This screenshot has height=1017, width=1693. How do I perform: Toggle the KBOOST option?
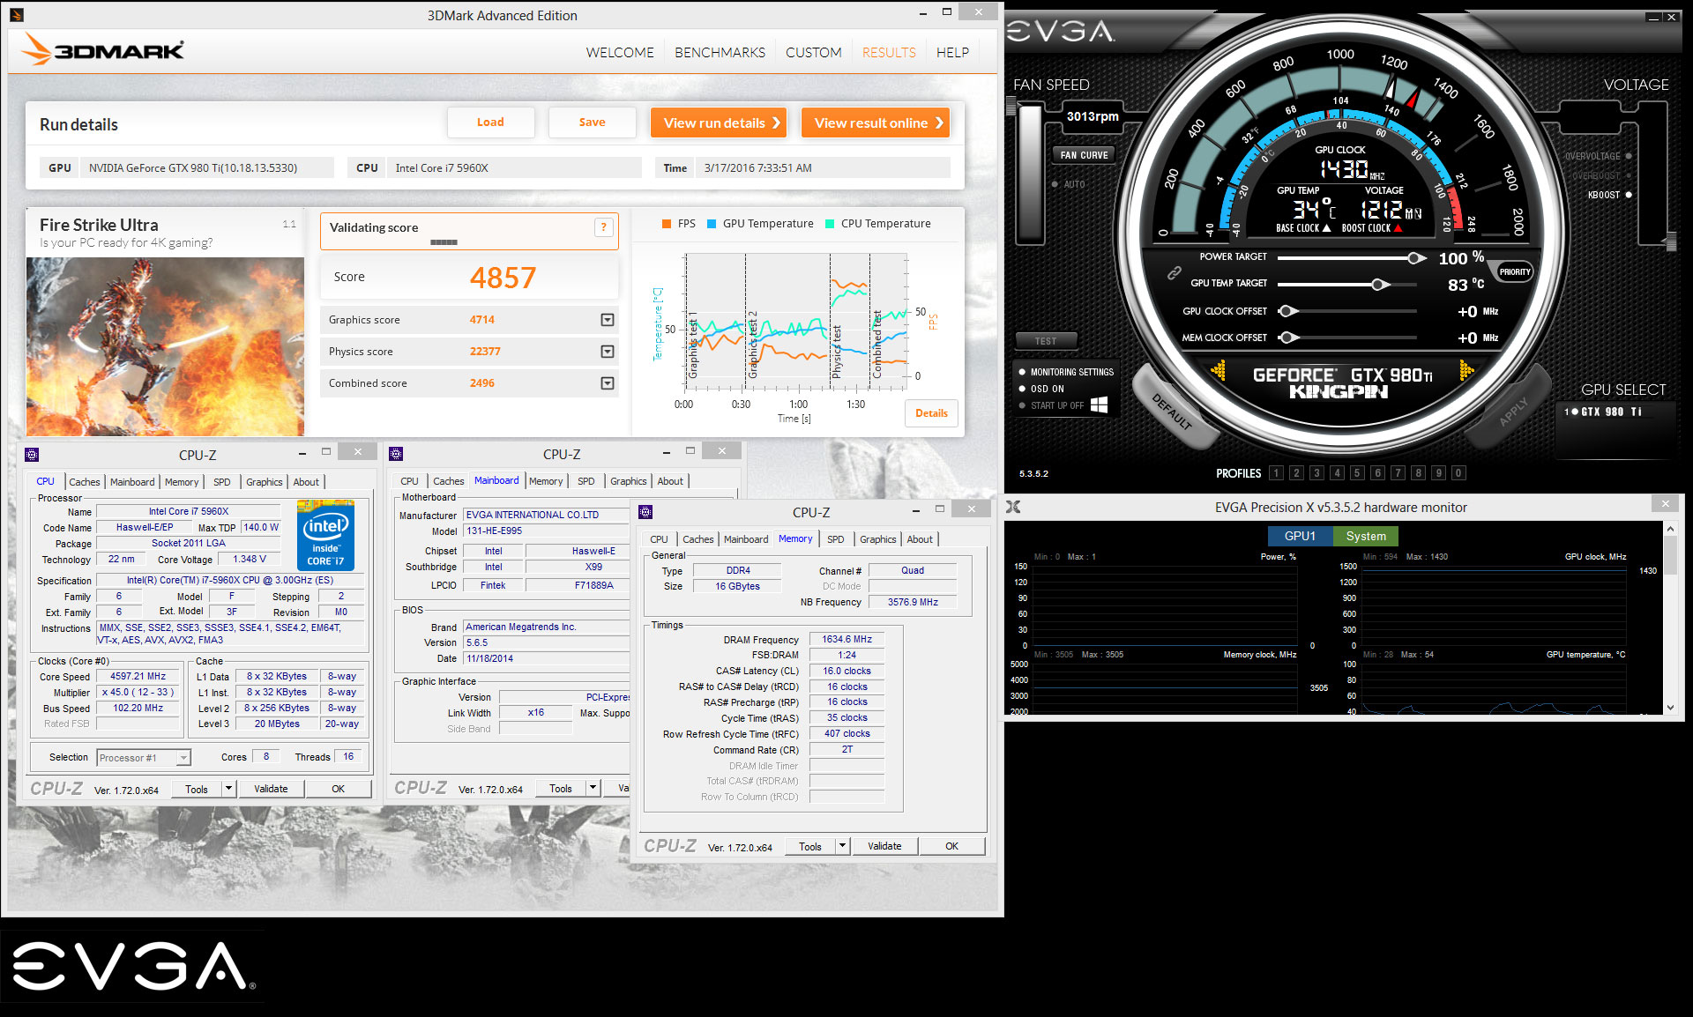(x=1628, y=195)
